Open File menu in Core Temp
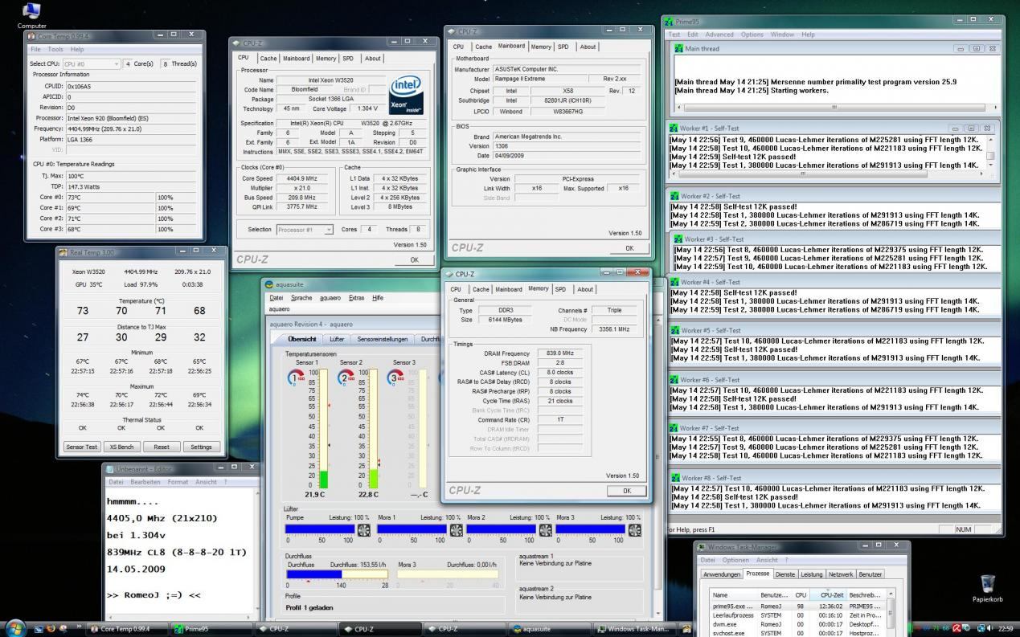Viewport: 1020px width, 637px height. point(35,49)
